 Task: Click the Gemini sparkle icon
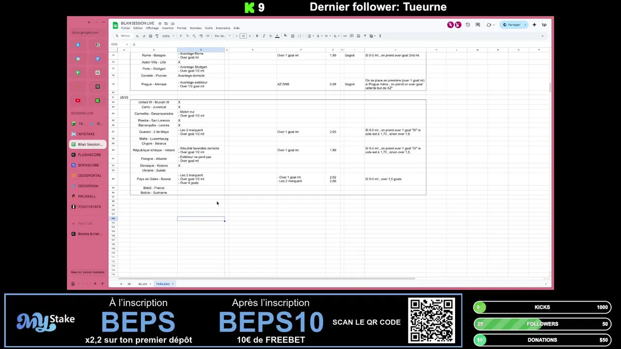[x=534, y=25]
